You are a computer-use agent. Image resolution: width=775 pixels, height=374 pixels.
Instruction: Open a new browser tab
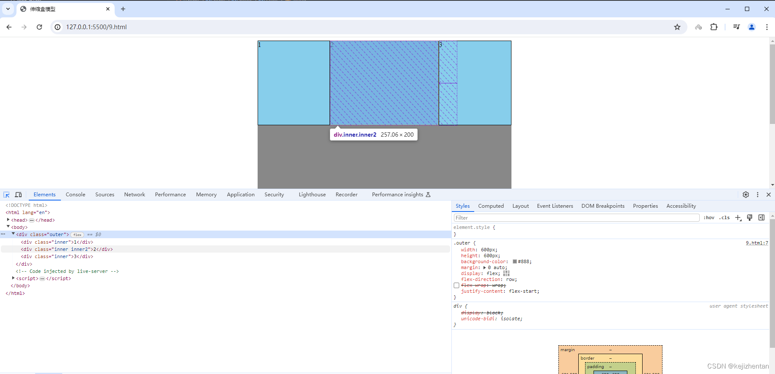[123, 9]
